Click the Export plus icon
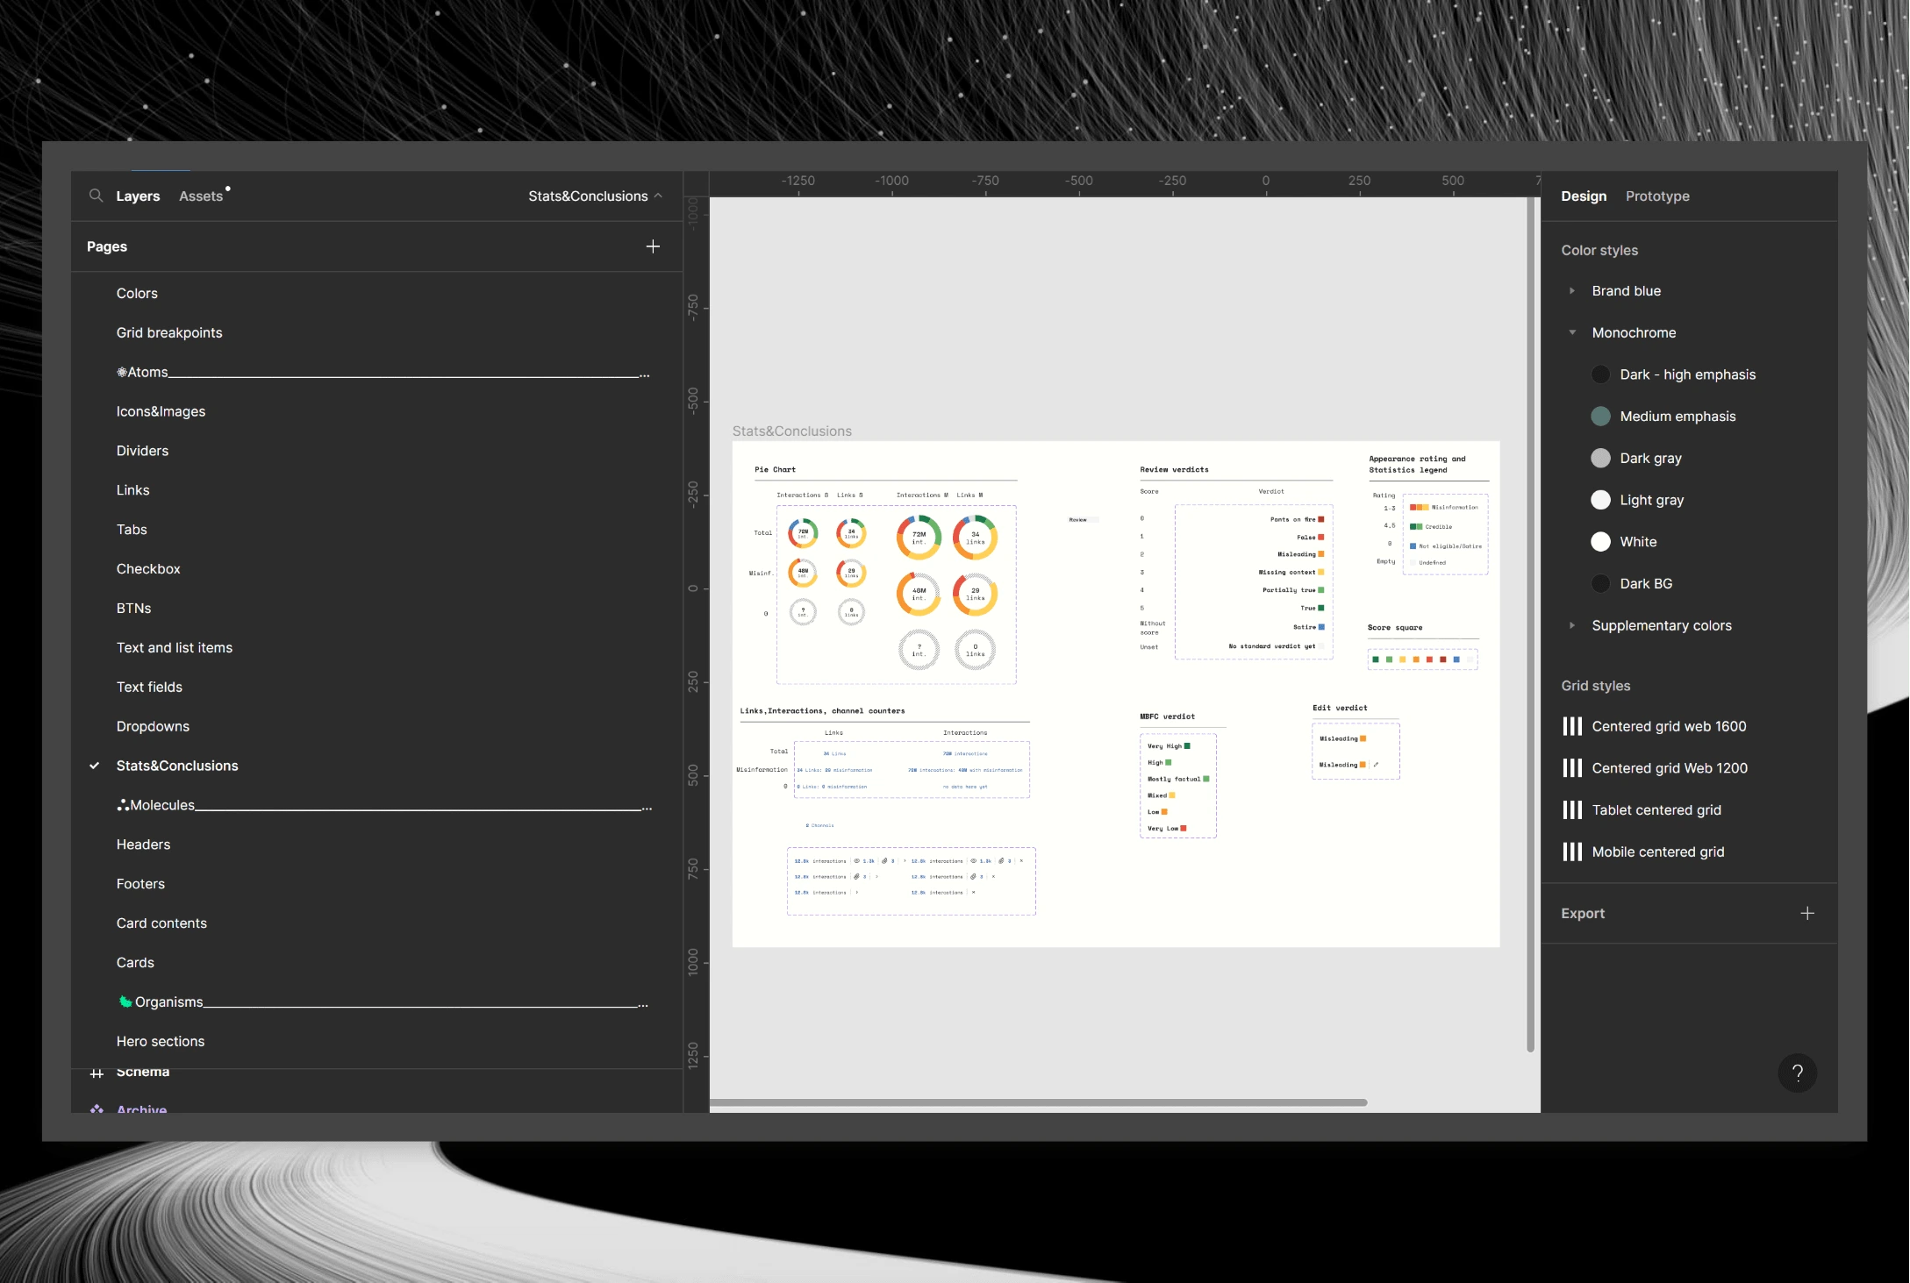1910x1283 pixels. coord(1807,912)
